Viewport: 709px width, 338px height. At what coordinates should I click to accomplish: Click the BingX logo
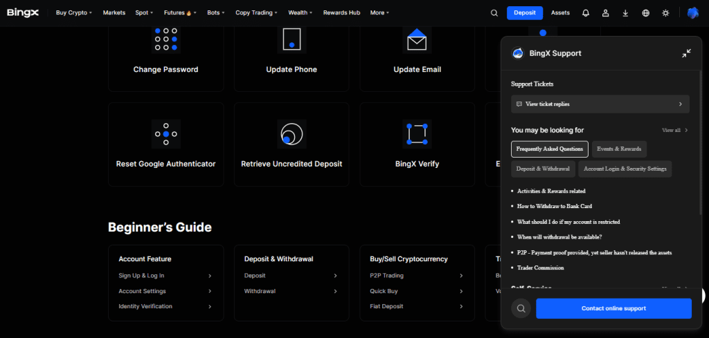pyautogui.click(x=23, y=12)
